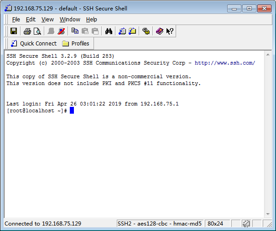Viewport: 276px width, 231px height.
Task: Click the Context Help arrow icon
Action: 170,31
